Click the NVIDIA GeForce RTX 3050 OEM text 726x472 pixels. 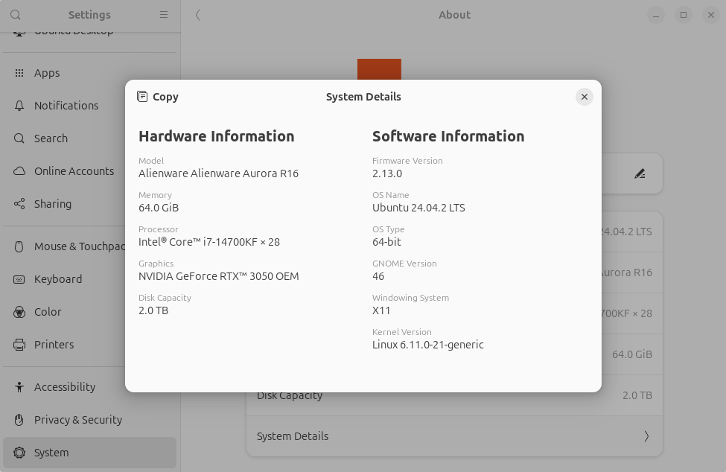click(x=218, y=276)
